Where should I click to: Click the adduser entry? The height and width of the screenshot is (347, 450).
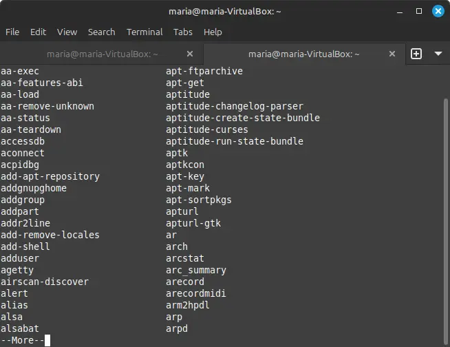pyautogui.click(x=20, y=258)
